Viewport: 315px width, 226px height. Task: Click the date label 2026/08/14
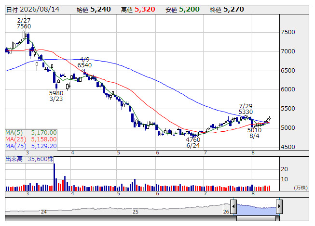[x=40, y=10]
